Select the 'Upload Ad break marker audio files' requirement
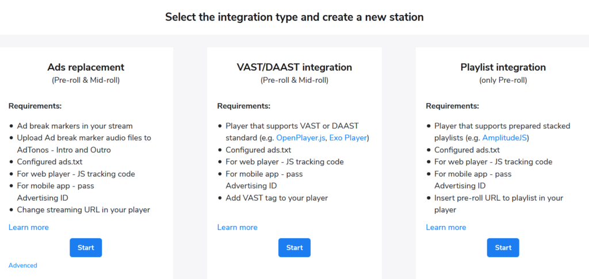 click(x=84, y=144)
